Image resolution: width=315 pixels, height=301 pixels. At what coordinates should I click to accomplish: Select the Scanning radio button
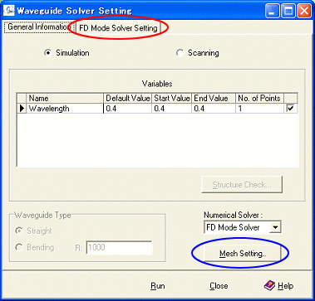pos(180,53)
